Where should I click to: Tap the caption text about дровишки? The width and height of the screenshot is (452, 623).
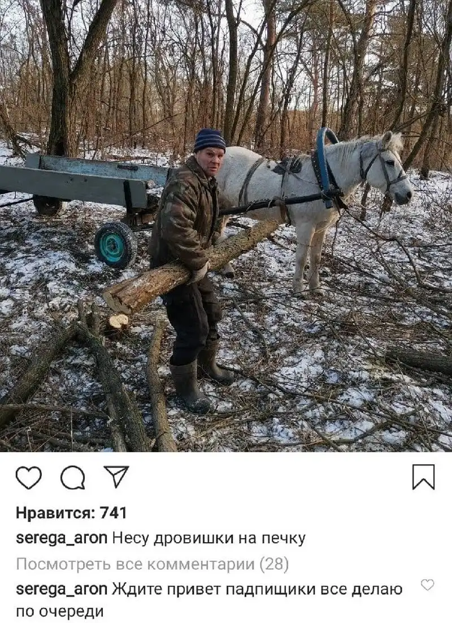click(x=209, y=538)
